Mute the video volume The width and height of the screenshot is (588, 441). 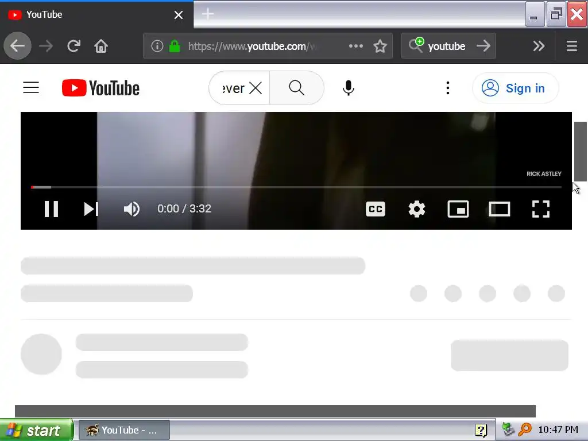pos(131,209)
